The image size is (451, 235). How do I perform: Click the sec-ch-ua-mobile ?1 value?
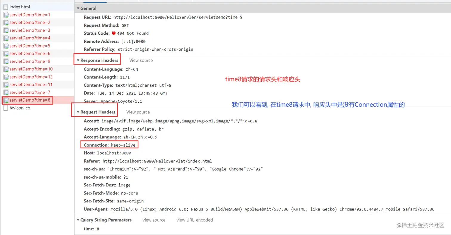tap(126, 177)
